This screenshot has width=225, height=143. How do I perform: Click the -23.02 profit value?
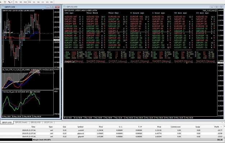click(220, 136)
